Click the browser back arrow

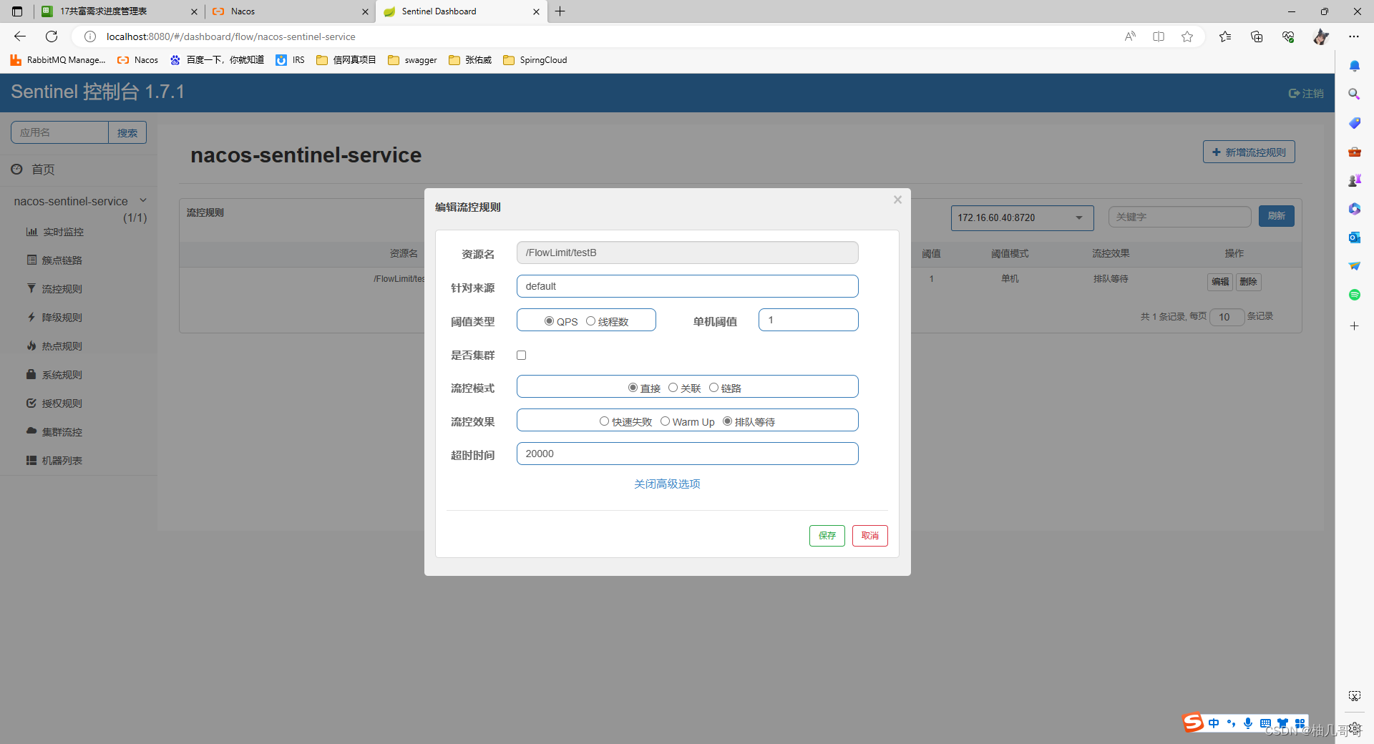coord(20,36)
